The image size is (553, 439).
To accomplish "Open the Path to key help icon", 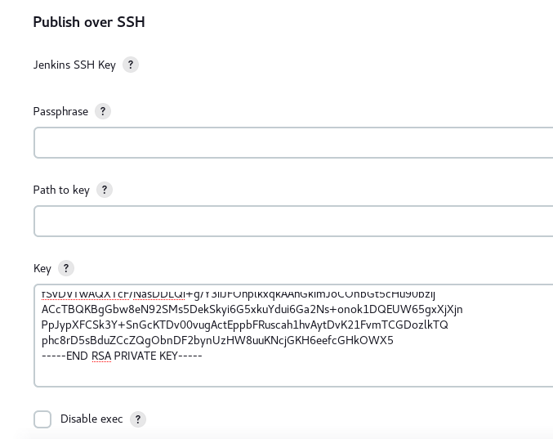I will [x=105, y=190].
